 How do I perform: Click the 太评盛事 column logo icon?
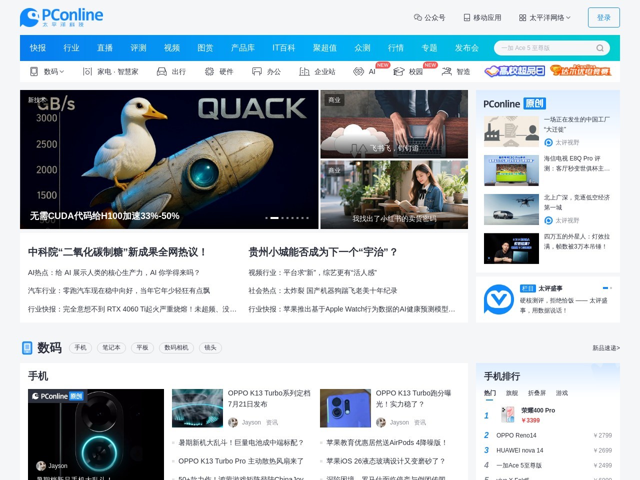[498, 299]
